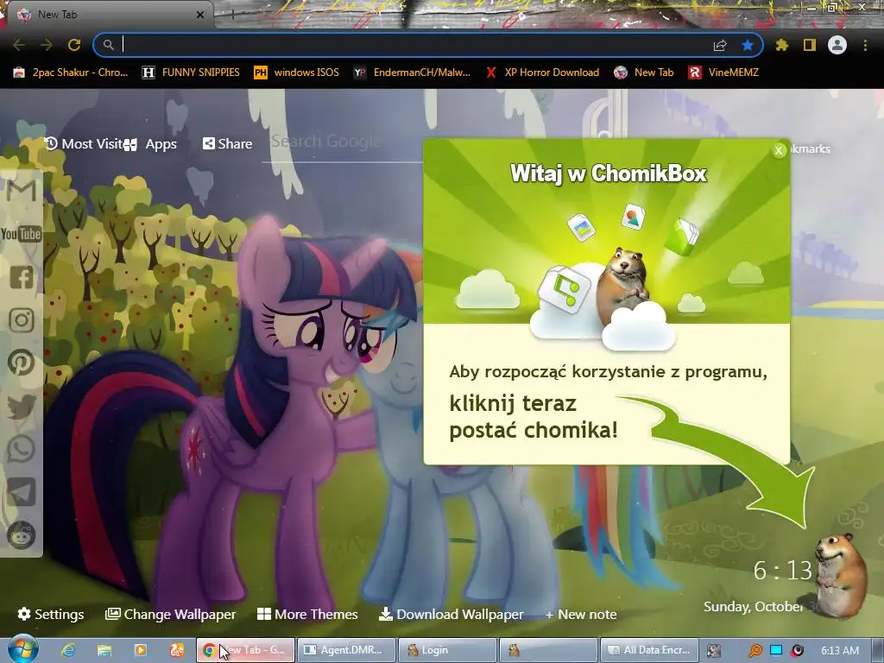The width and height of the screenshot is (884, 663).
Task: Open Twitter shortcut in left sidebar
Action: [x=22, y=406]
